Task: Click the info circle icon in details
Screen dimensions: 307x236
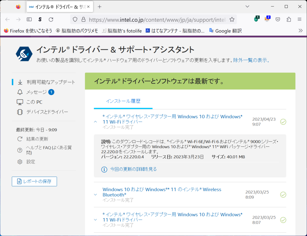Action: click(x=104, y=169)
